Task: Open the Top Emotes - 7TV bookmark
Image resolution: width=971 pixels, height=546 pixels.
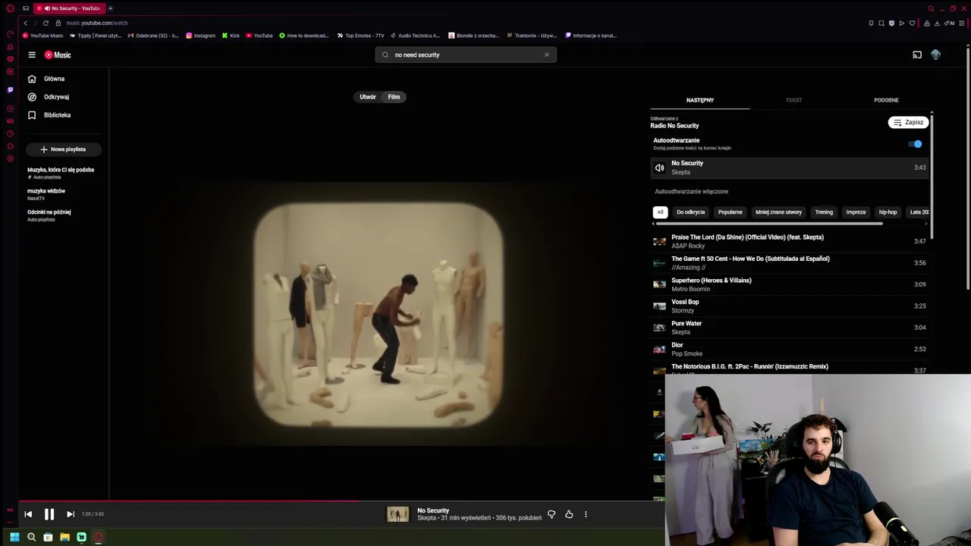Action: (360, 36)
